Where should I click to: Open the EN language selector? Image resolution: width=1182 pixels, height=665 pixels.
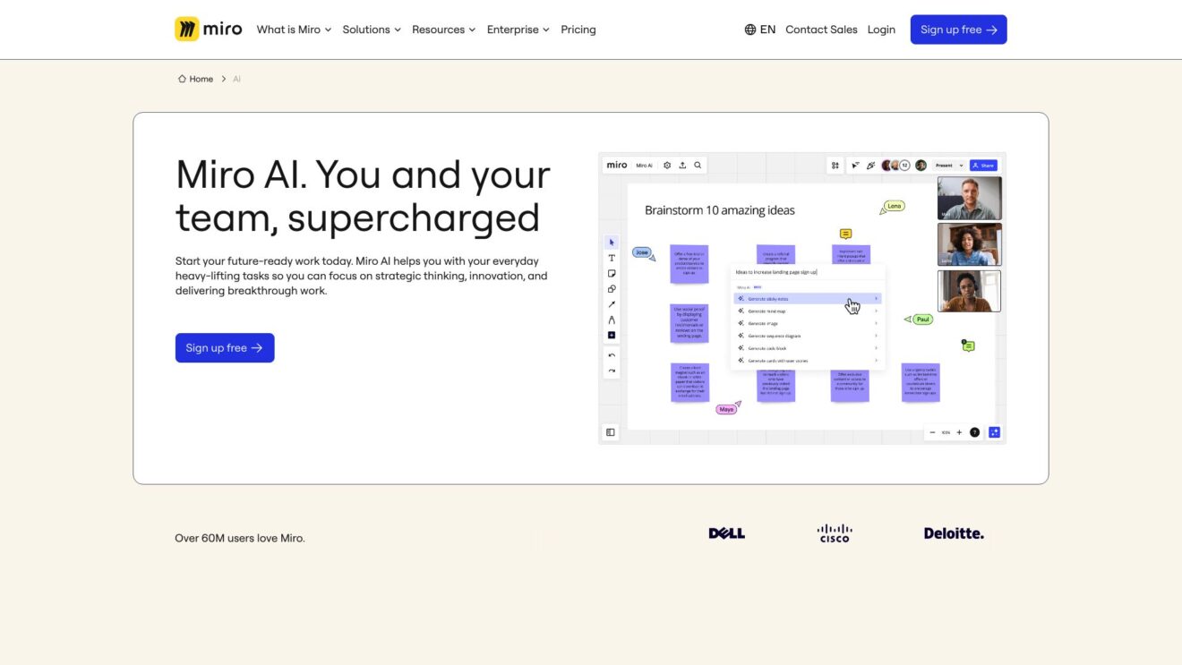coord(760,30)
